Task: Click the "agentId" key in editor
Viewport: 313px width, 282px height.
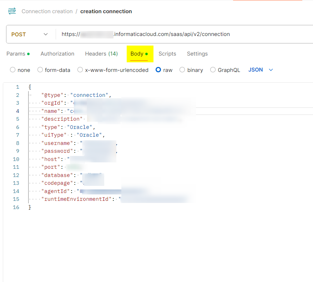Action: coord(55,191)
